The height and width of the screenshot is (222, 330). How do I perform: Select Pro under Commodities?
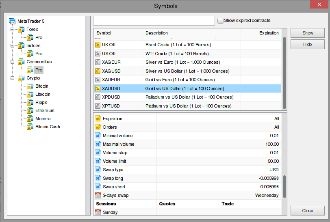39,70
